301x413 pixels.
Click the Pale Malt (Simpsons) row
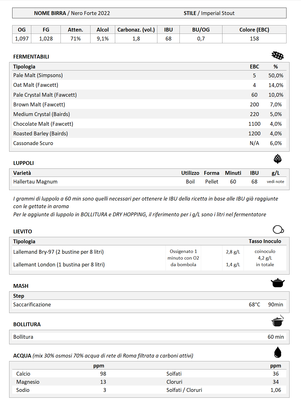[38, 75]
